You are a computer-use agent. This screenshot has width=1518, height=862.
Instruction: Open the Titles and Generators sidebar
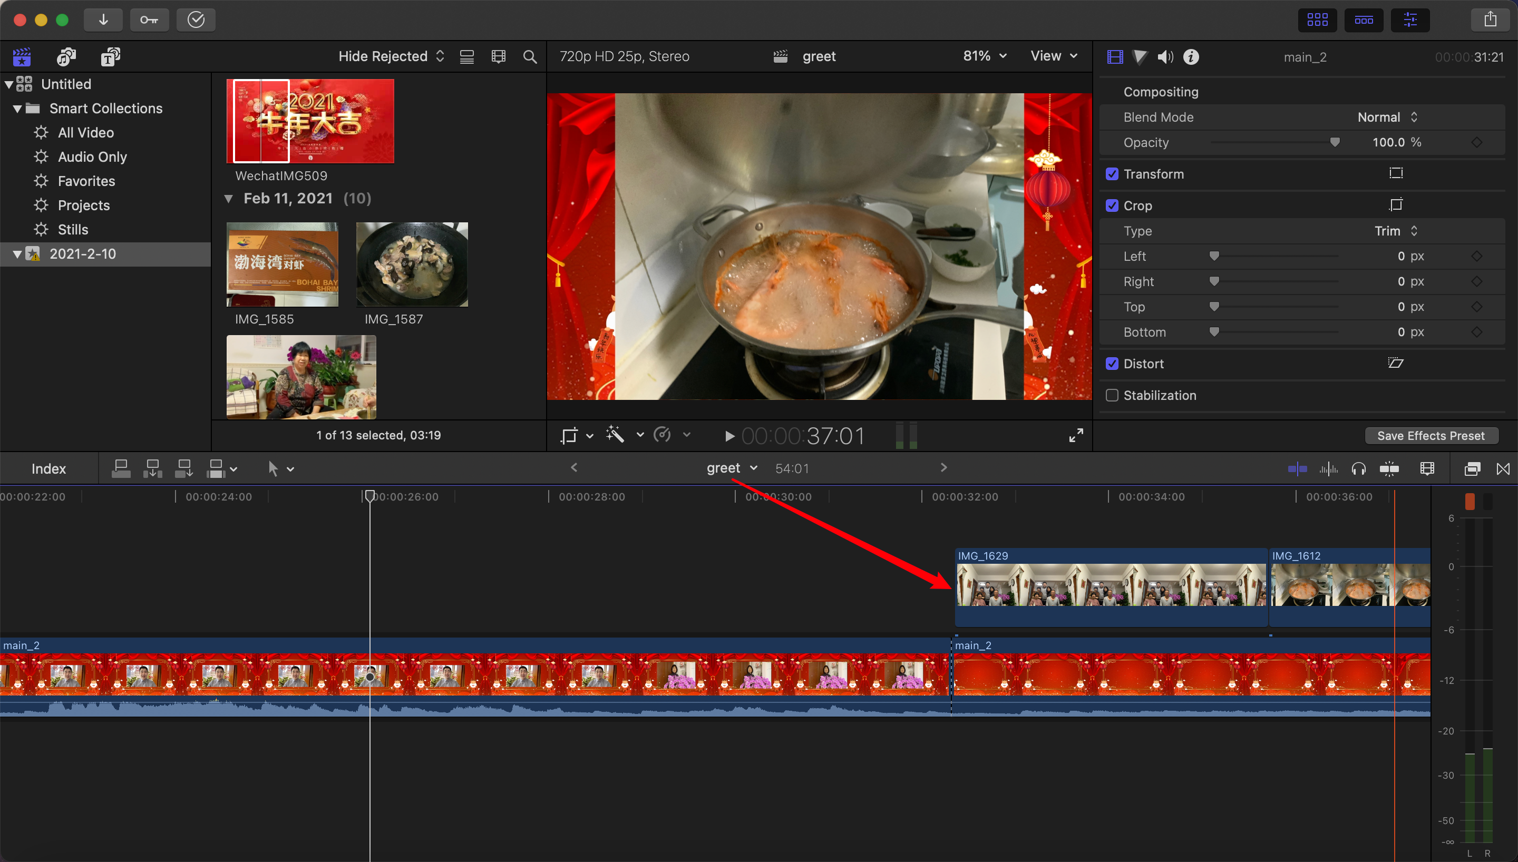110,57
